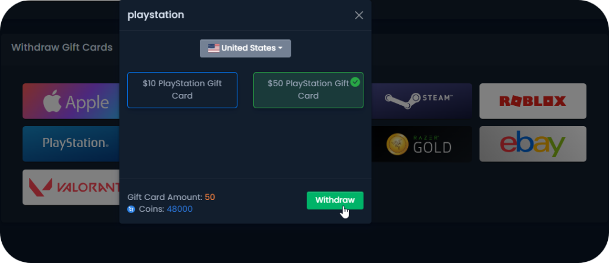This screenshot has width=609, height=263.
Task: Open the Steam gift card option
Action: pos(422,101)
